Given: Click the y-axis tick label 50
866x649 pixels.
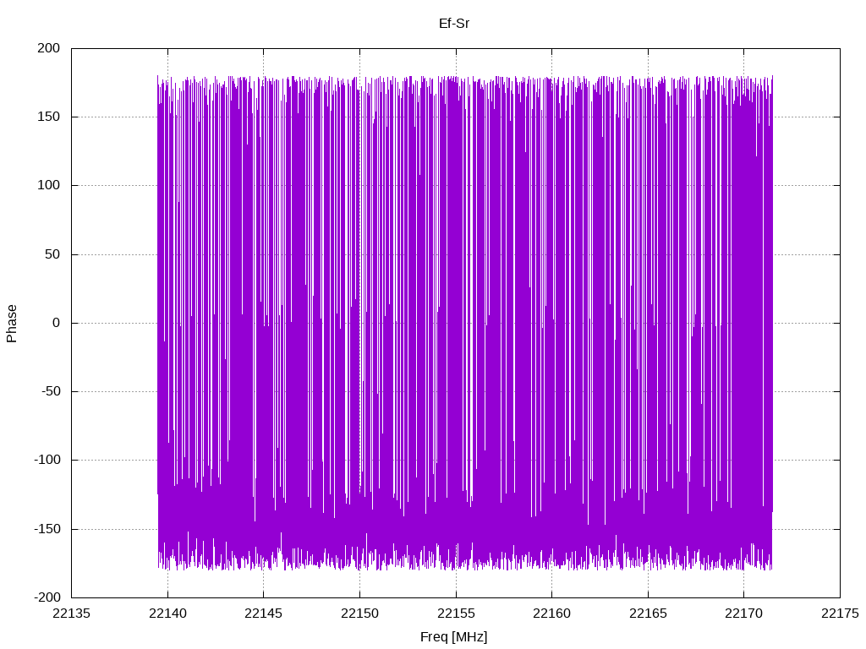Looking at the screenshot, I should tap(52, 254).
